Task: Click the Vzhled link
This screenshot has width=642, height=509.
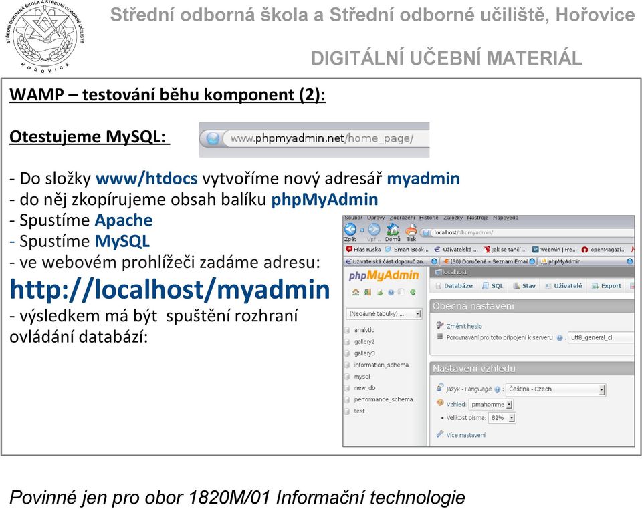Action: [455, 404]
